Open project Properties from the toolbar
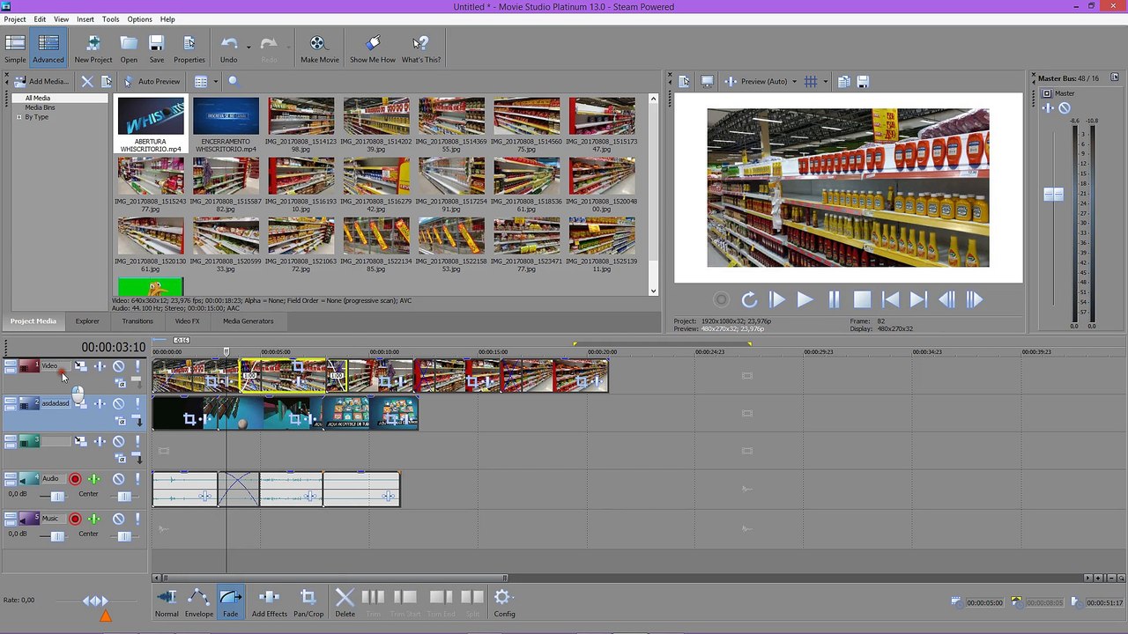Screen dimensions: 1128x634 pos(189,48)
